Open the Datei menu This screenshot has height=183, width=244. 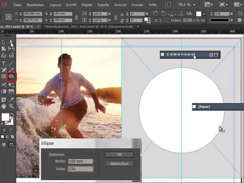pos(17,5)
